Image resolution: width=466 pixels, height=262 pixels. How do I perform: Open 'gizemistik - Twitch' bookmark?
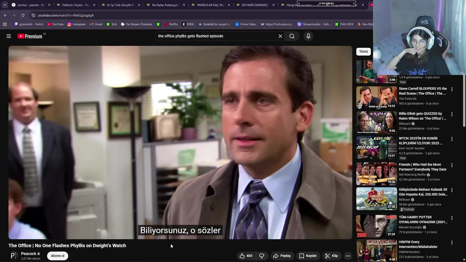point(29,24)
